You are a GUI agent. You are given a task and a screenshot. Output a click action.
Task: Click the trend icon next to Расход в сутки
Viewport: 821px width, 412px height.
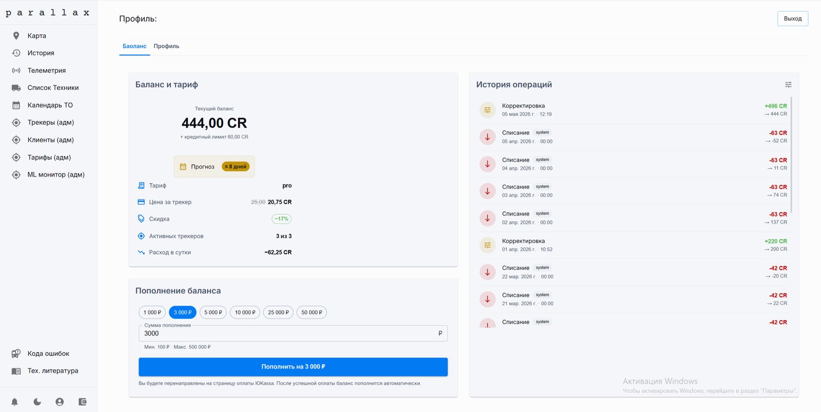[x=141, y=252]
